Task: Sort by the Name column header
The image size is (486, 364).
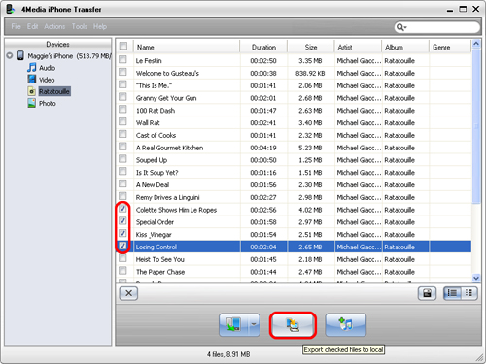Action: pos(187,47)
